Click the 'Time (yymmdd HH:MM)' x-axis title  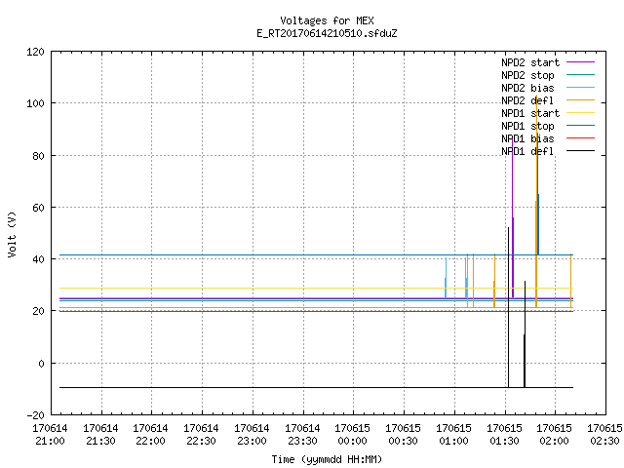pos(327,459)
